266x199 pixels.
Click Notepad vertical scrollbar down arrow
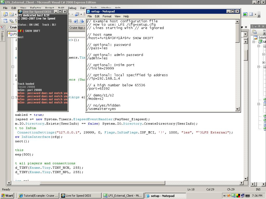point(237,109)
